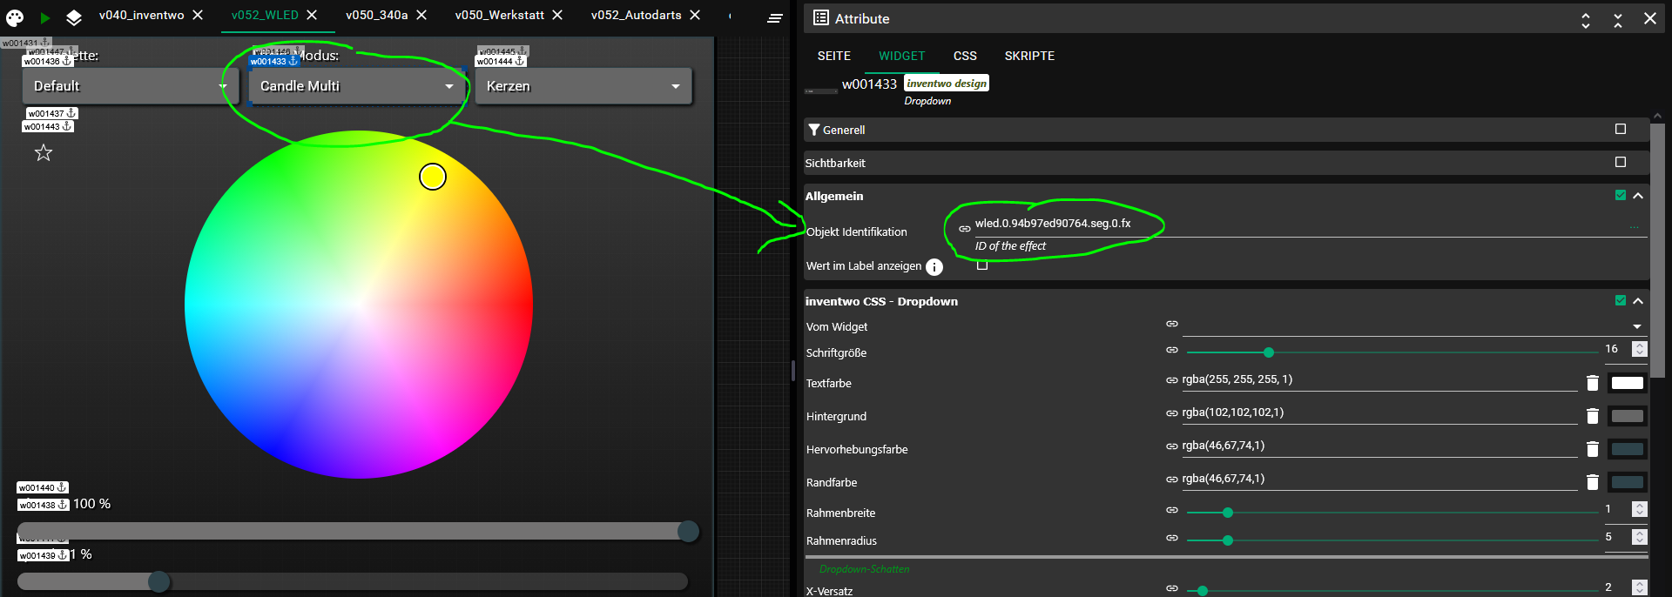The height and width of the screenshot is (597, 1672).
Task: Click link icon in Schriftgröße row
Action: (1172, 350)
